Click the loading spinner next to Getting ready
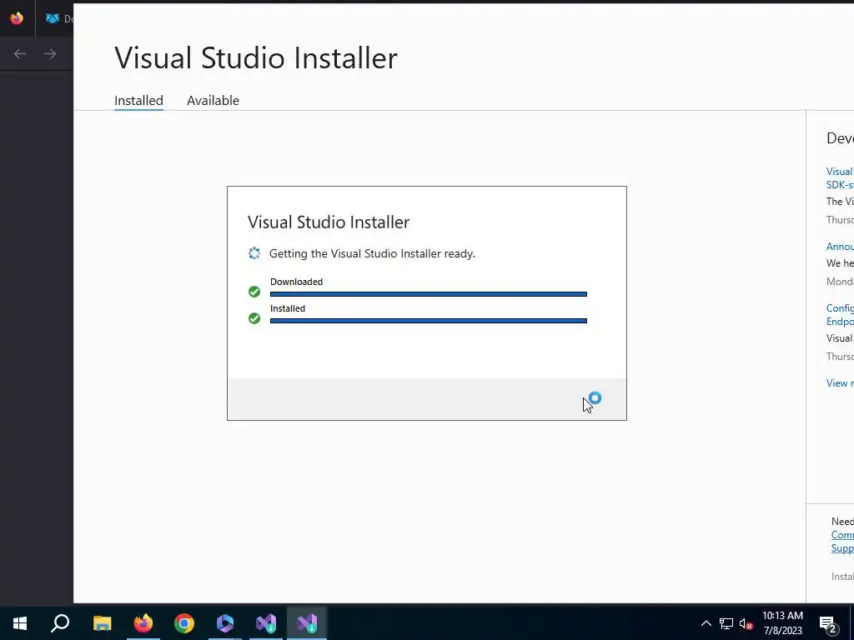 [x=254, y=253]
